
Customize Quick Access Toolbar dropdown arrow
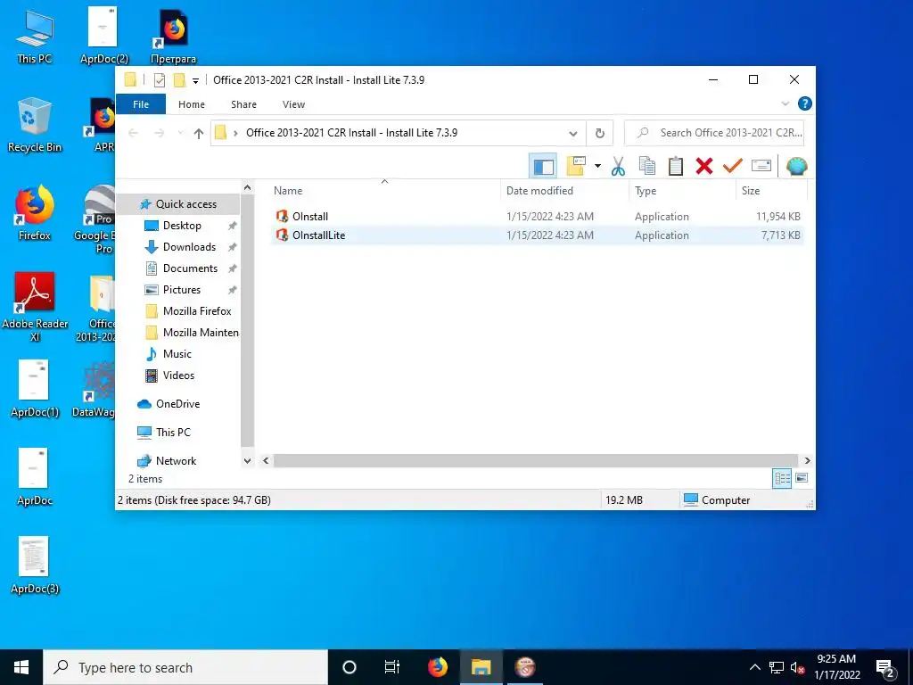point(195,80)
